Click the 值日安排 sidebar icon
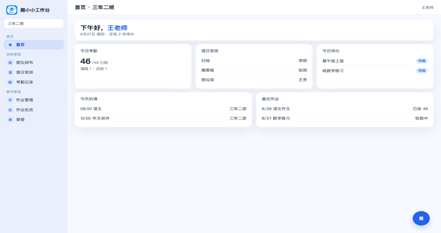441x233 pixels. click(x=10, y=72)
